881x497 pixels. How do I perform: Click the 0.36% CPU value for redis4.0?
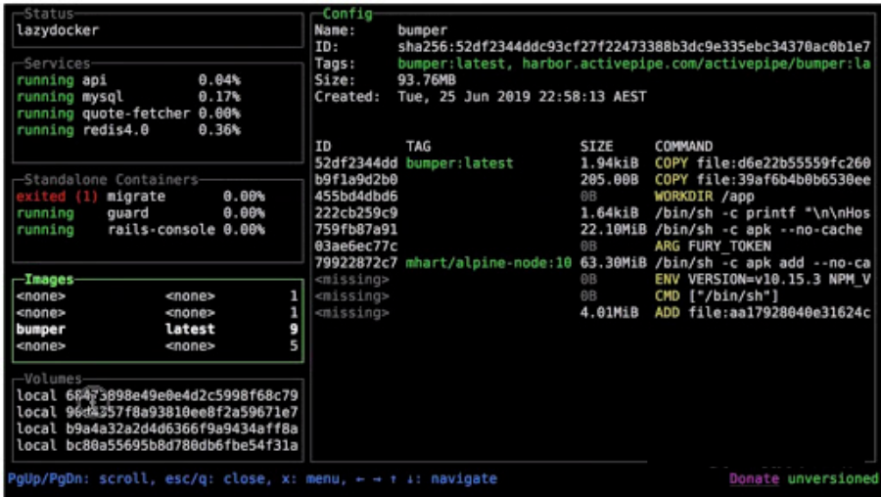pos(219,130)
